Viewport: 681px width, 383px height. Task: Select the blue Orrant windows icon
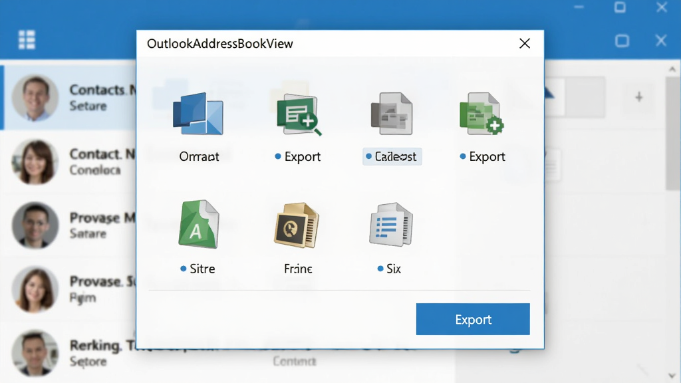pyautogui.click(x=198, y=114)
